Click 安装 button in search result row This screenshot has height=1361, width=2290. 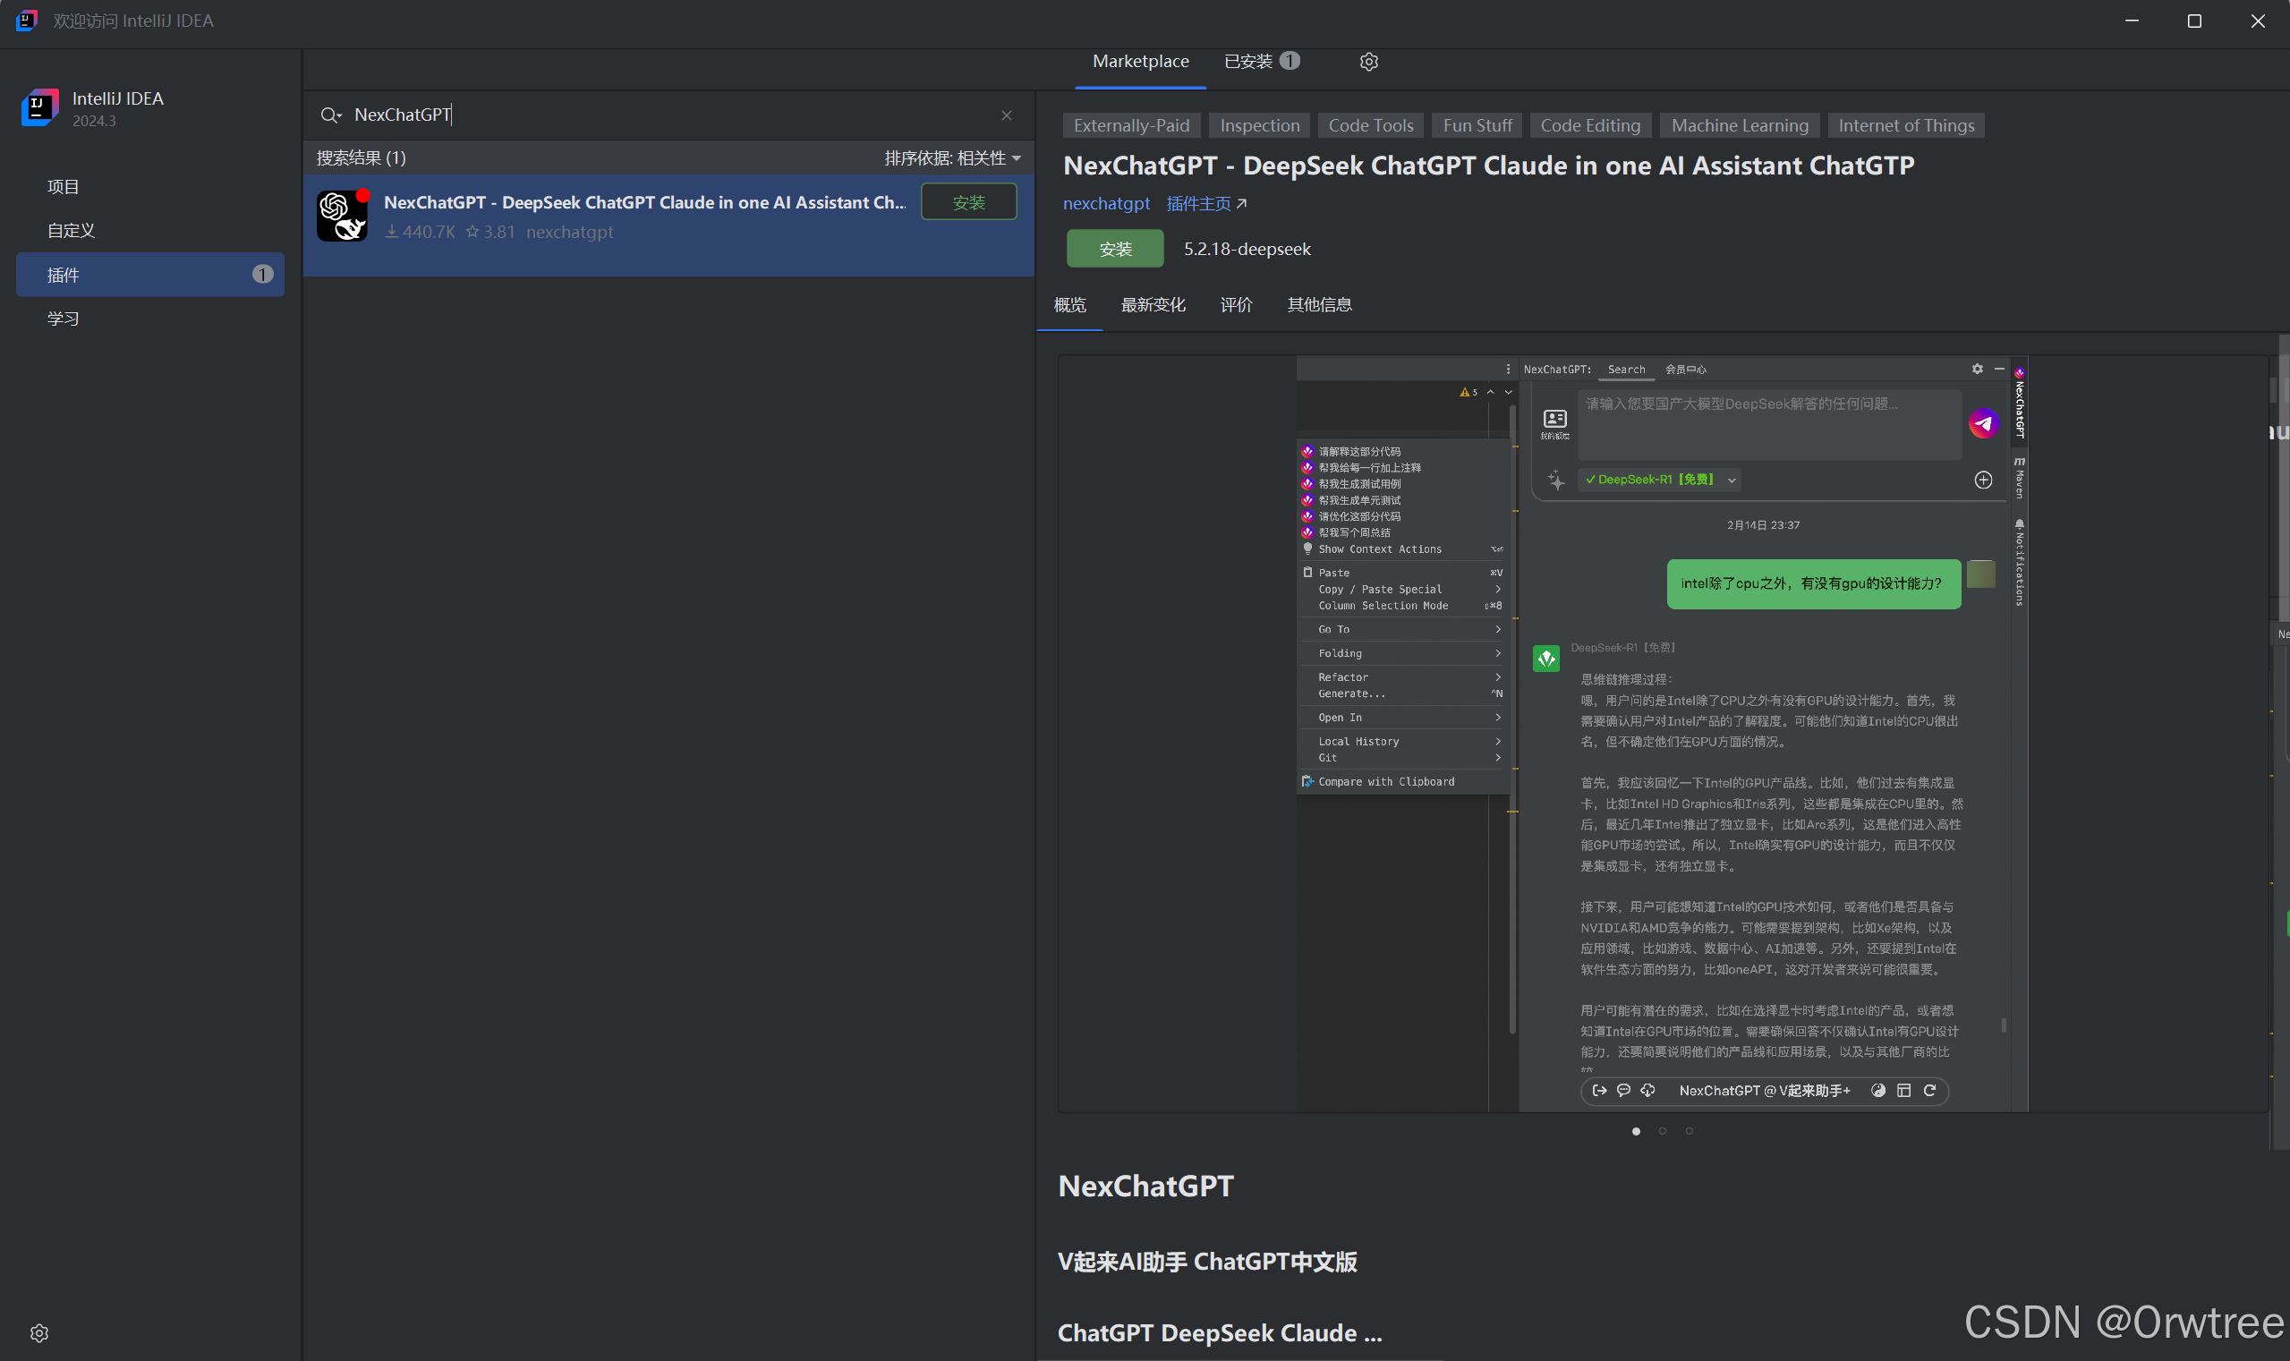click(968, 201)
